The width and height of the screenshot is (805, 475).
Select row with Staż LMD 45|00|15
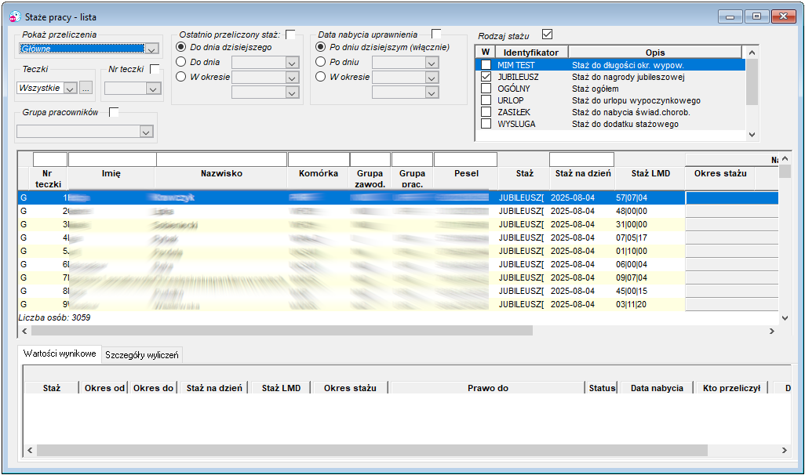(398, 291)
